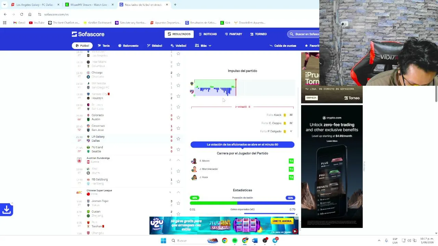Collapse the Austrian Bundesliga section
This screenshot has height=246, width=438.
(178, 160)
